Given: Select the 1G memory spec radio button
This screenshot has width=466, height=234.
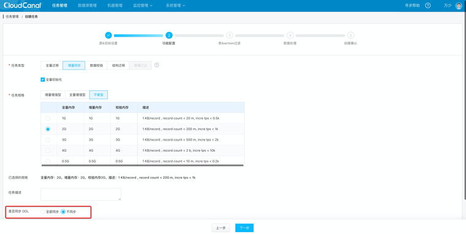Looking at the screenshot, I should 48,118.
